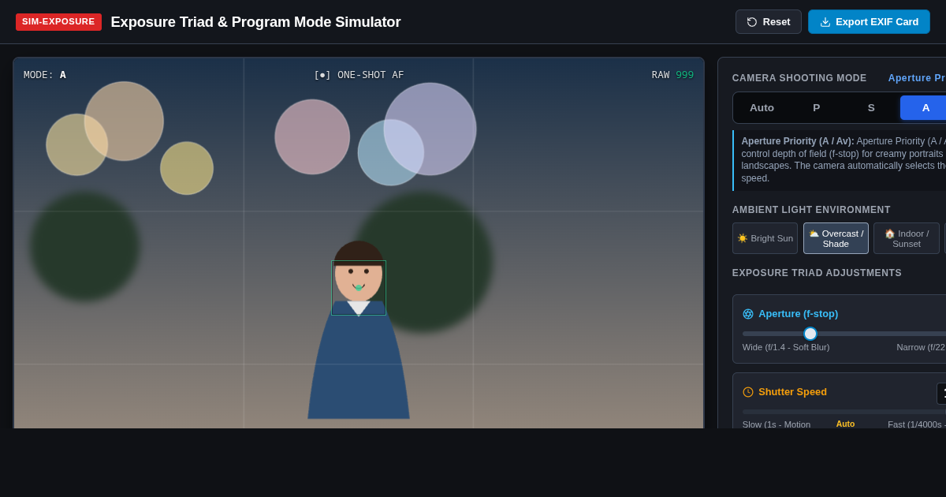Click the shutter speed slider track
Viewport: 946px width, 497px height.
click(844, 412)
